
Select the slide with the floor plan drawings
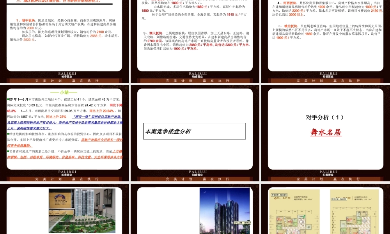coord(326,209)
